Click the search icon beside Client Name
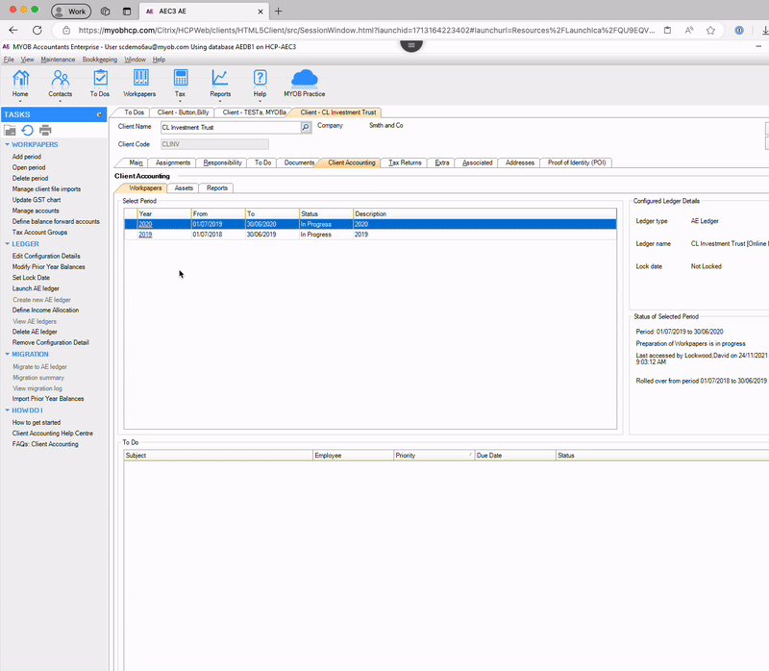Image resolution: width=769 pixels, height=671 pixels. pyautogui.click(x=306, y=126)
